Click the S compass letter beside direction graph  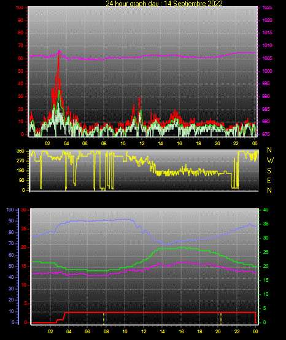pyautogui.click(x=269, y=171)
